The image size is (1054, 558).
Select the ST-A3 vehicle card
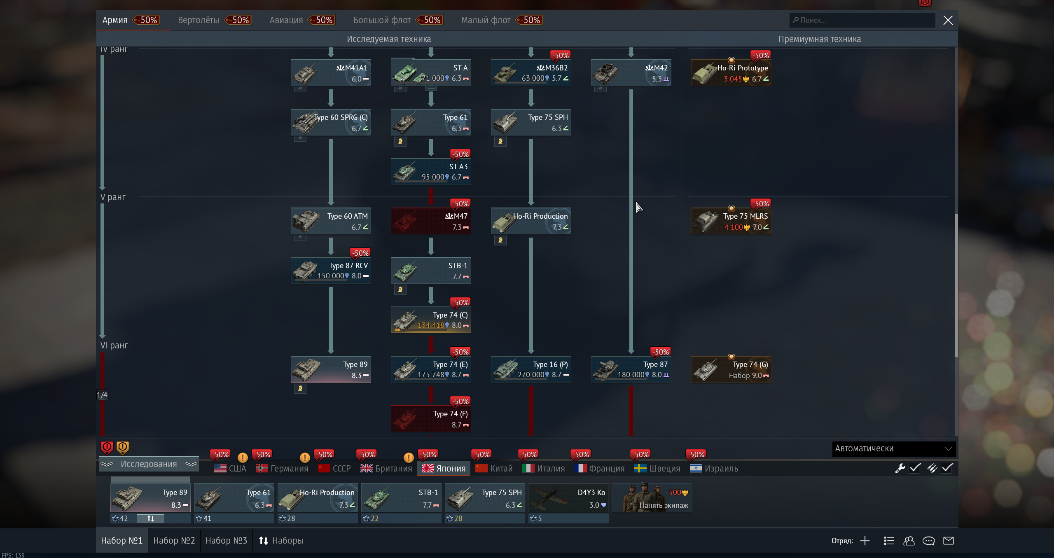click(x=431, y=172)
